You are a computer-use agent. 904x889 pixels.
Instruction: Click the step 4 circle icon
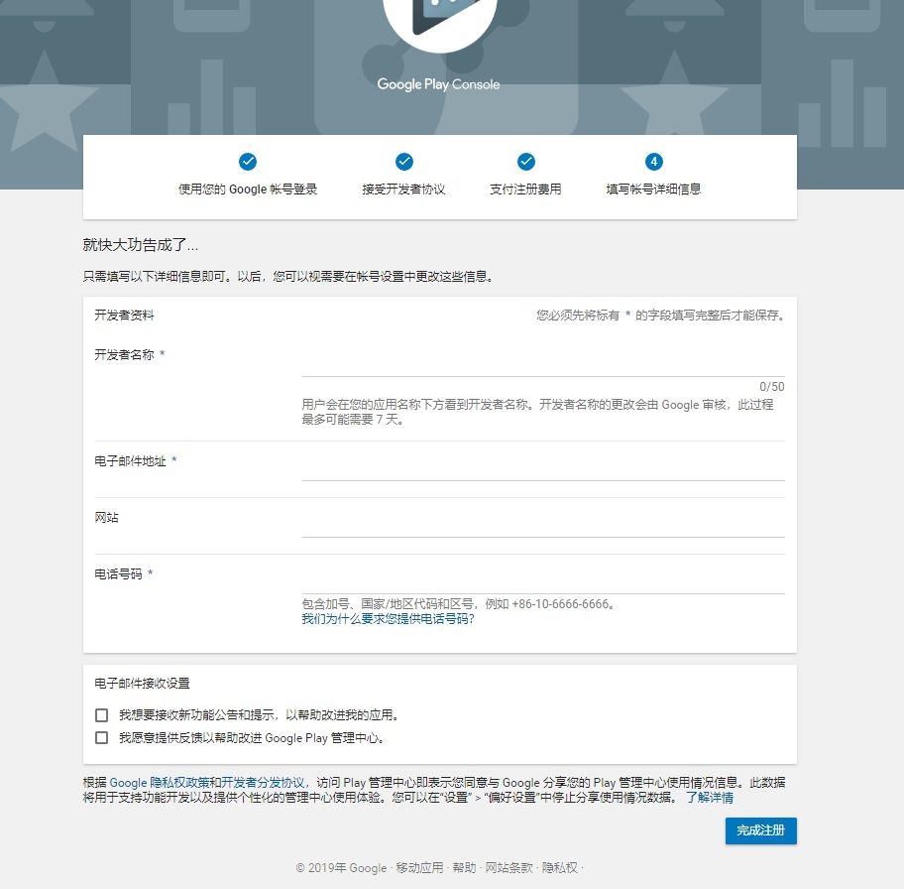pos(654,162)
